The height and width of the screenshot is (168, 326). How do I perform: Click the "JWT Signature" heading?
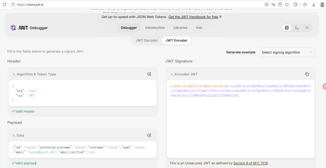(179, 61)
